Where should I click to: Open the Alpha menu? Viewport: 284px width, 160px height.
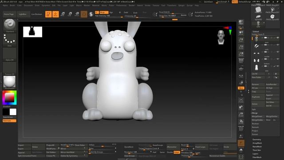point(5,5)
